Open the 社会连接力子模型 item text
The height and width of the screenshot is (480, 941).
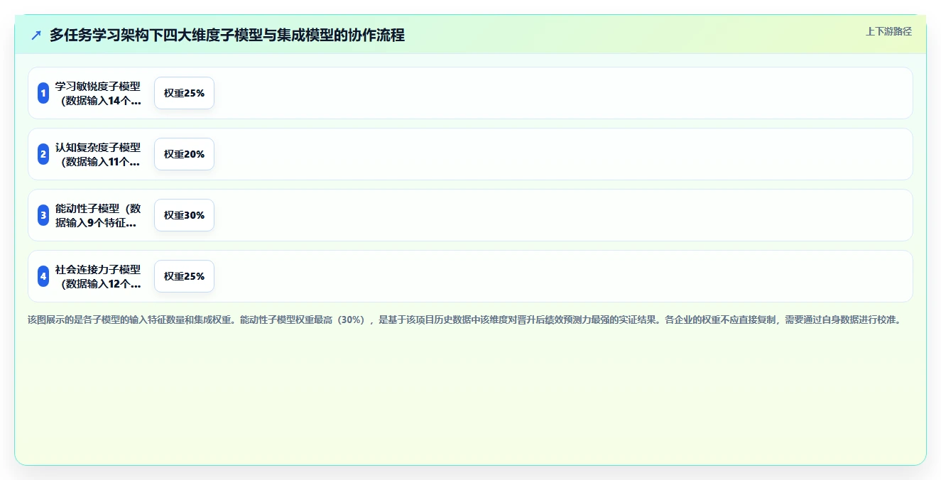pyautogui.click(x=98, y=276)
